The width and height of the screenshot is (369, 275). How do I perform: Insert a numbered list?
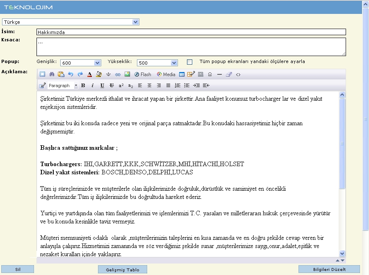(x=178, y=86)
